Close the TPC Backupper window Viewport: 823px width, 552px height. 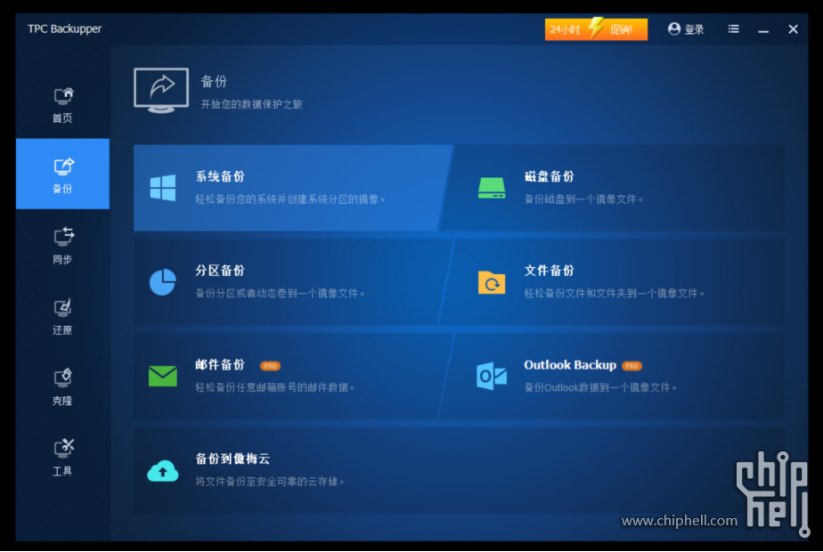793,29
